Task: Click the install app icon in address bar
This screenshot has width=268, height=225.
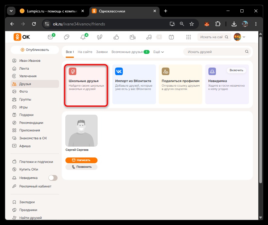Action: point(172,24)
